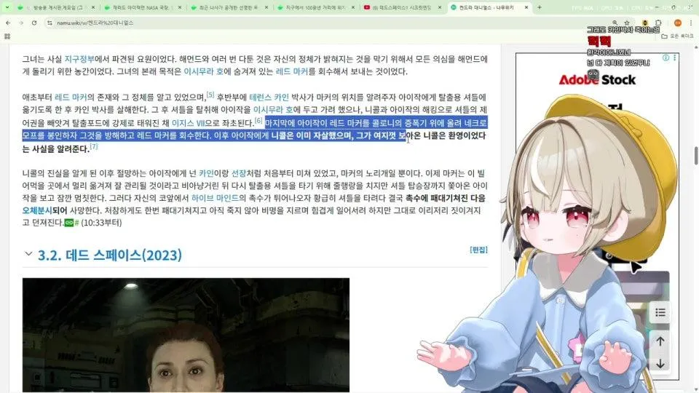This screenshot has width=699, height=393.
Task: Switch to the 데드스페이스1 YouTube tab
Action: click(401, 7)
